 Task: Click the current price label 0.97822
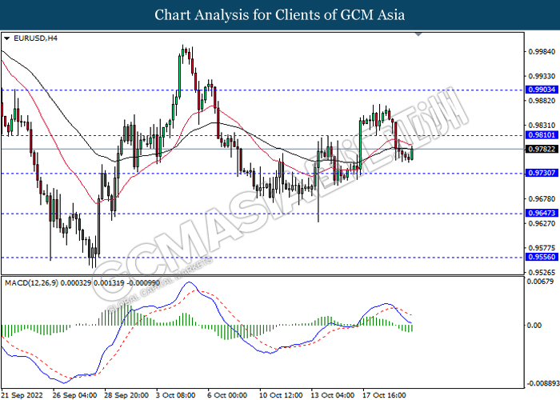tap(542, 149)
